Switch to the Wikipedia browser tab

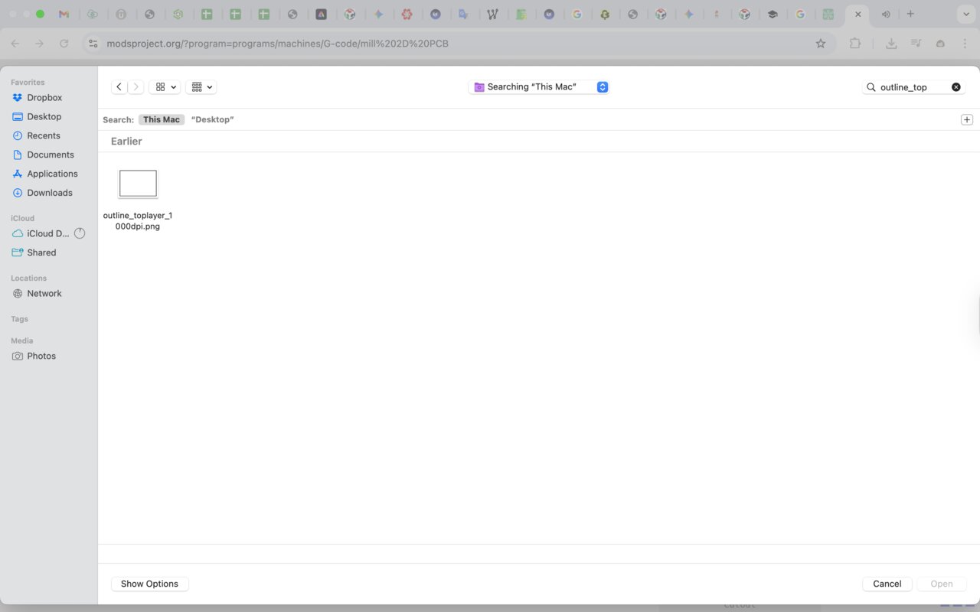coord(492,15)
